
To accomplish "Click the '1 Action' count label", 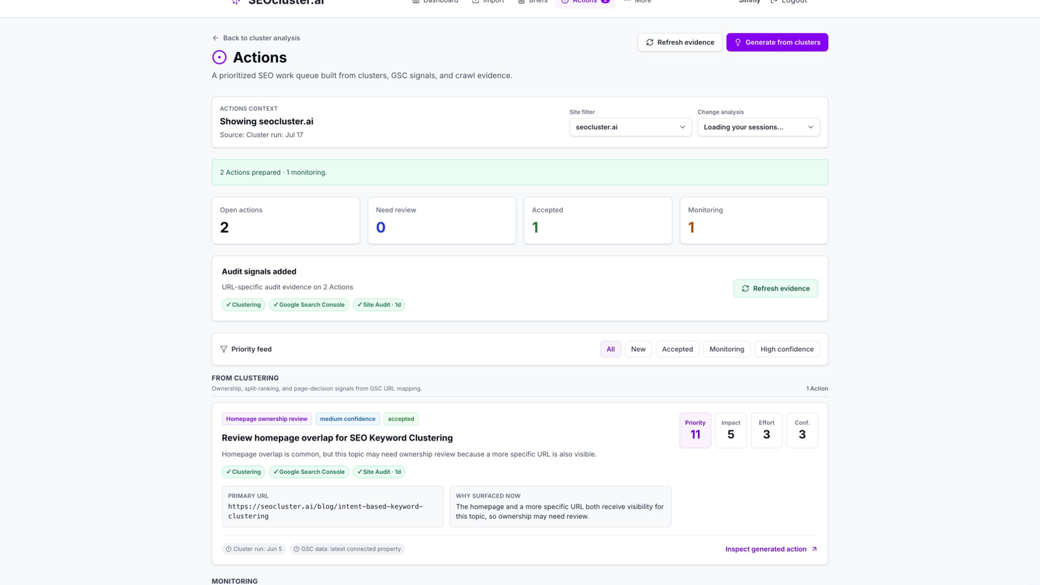I will click(x=817, y=389).
